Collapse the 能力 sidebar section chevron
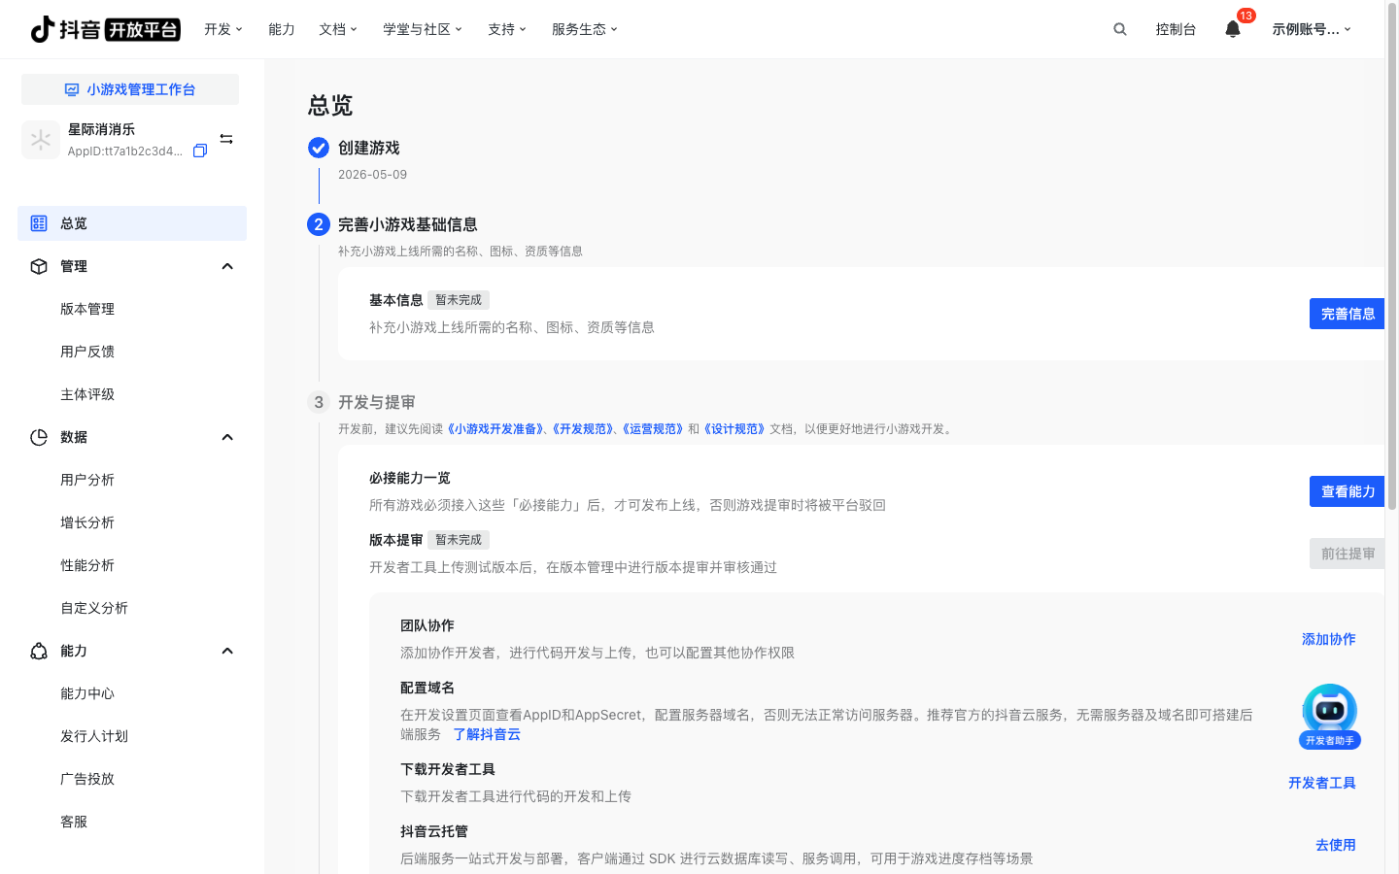This screenshot has height=874, width=1399. pyautogui.click(x=227, y=651)
